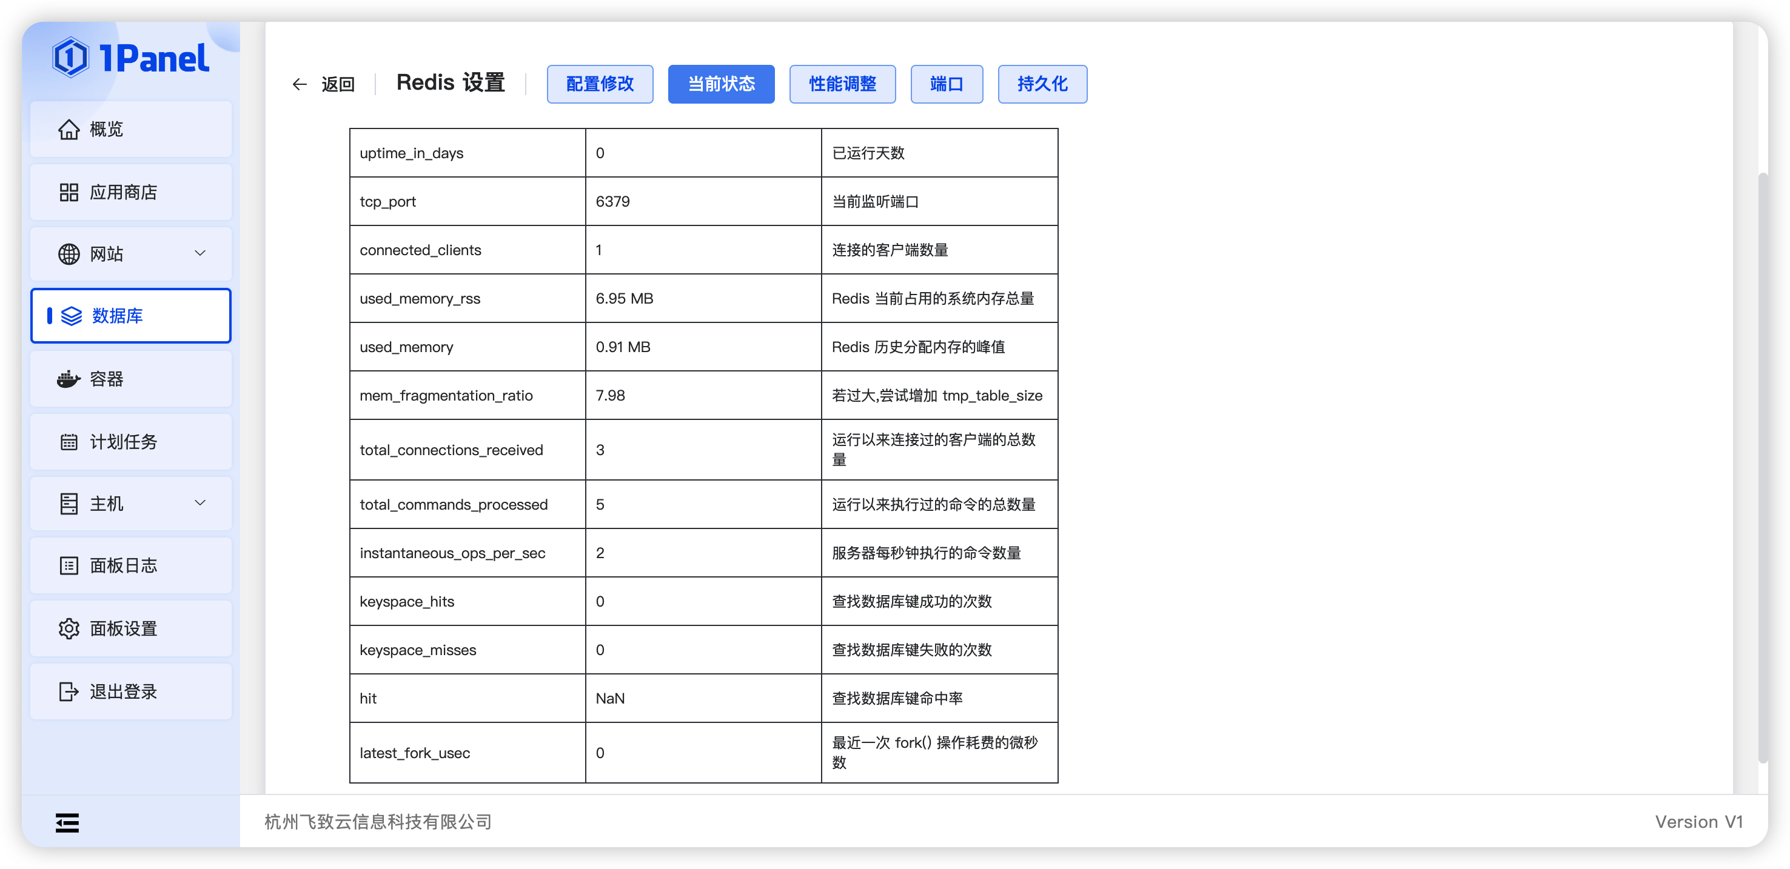Open Containers via the Docker whale icon

coord(69,379)
